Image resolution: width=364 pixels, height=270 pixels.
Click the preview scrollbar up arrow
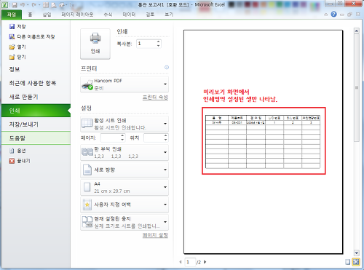(357, 31)
